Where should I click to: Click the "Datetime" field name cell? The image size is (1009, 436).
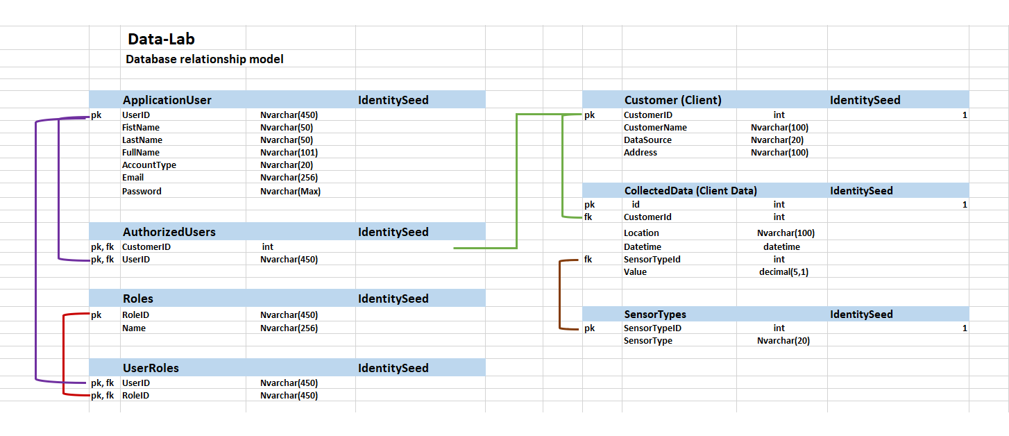click(x=643, y=247)
